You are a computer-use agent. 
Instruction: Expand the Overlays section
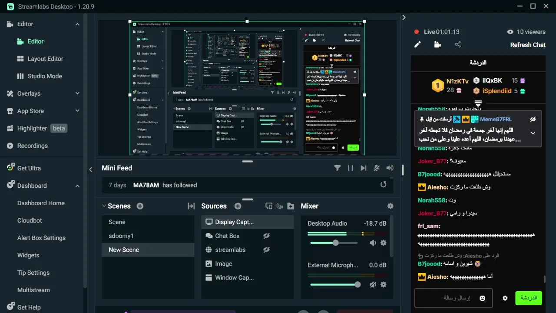[x=77, y=93]
